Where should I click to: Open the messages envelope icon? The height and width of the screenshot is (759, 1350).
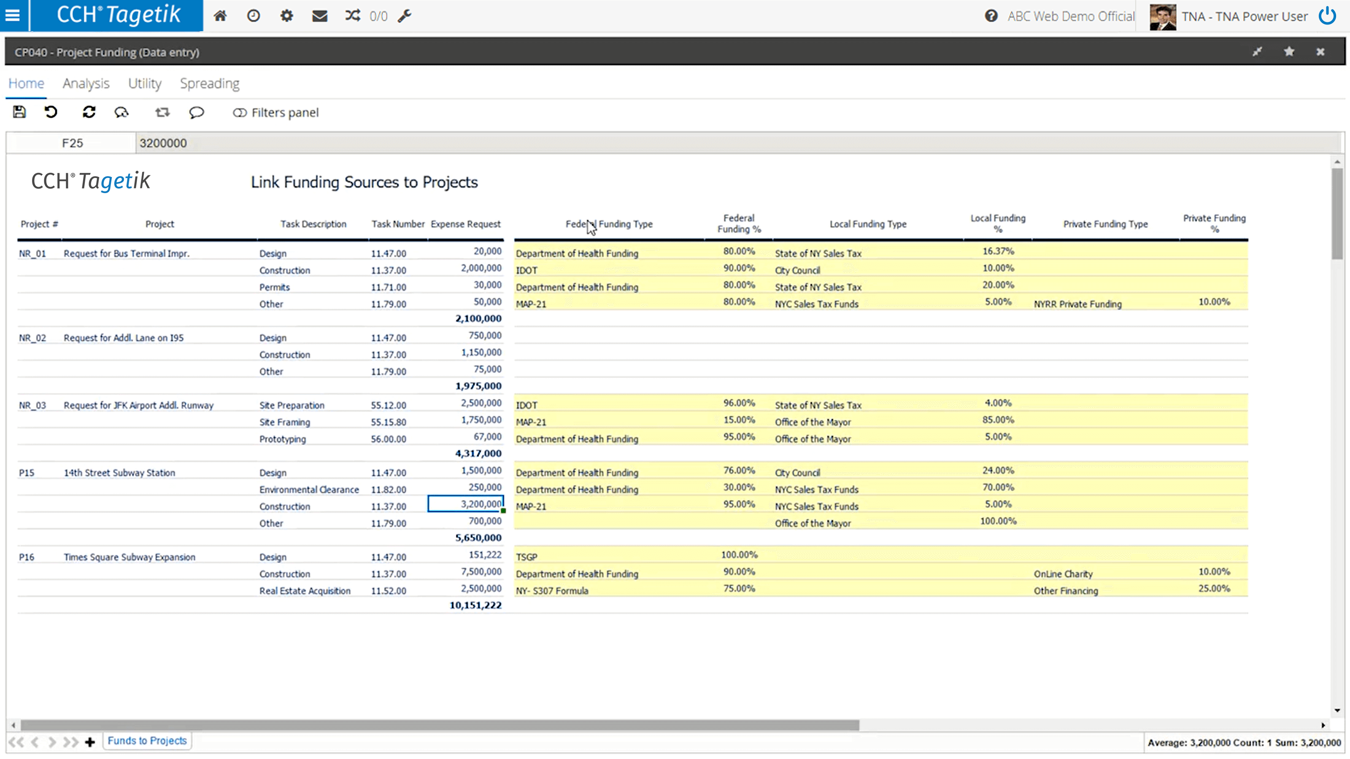click(320, 16)
